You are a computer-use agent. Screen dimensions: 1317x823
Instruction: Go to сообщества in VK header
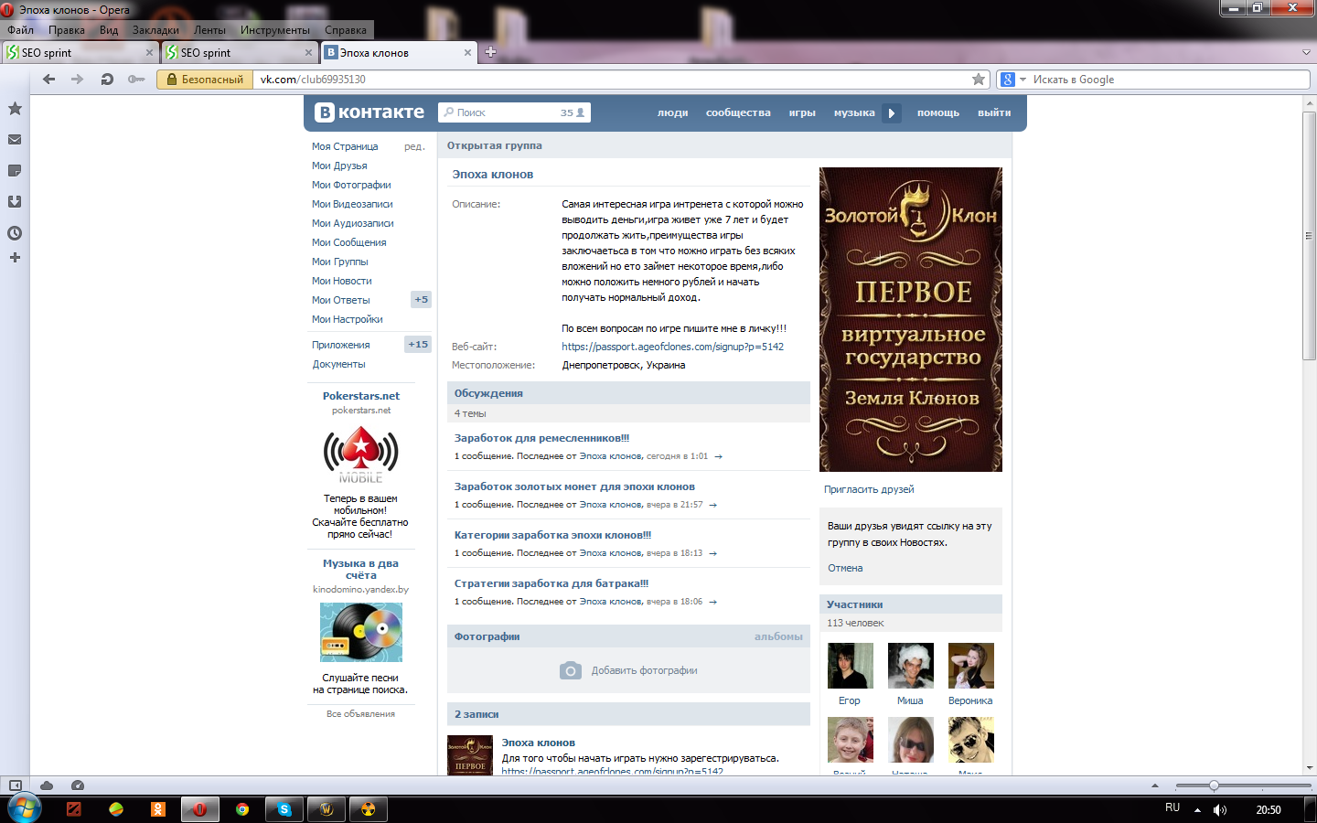tap(738, 112)
